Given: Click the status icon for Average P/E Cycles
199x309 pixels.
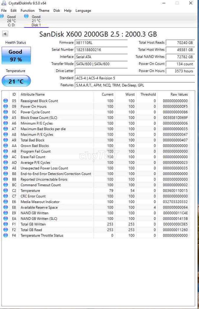Looking at the screenshot, I should tap(5, 162).
